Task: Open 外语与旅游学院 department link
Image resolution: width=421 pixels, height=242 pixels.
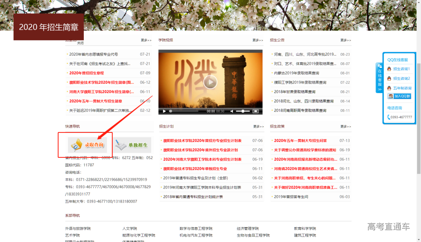Action: pyautogui.click(x=78, y=228)
